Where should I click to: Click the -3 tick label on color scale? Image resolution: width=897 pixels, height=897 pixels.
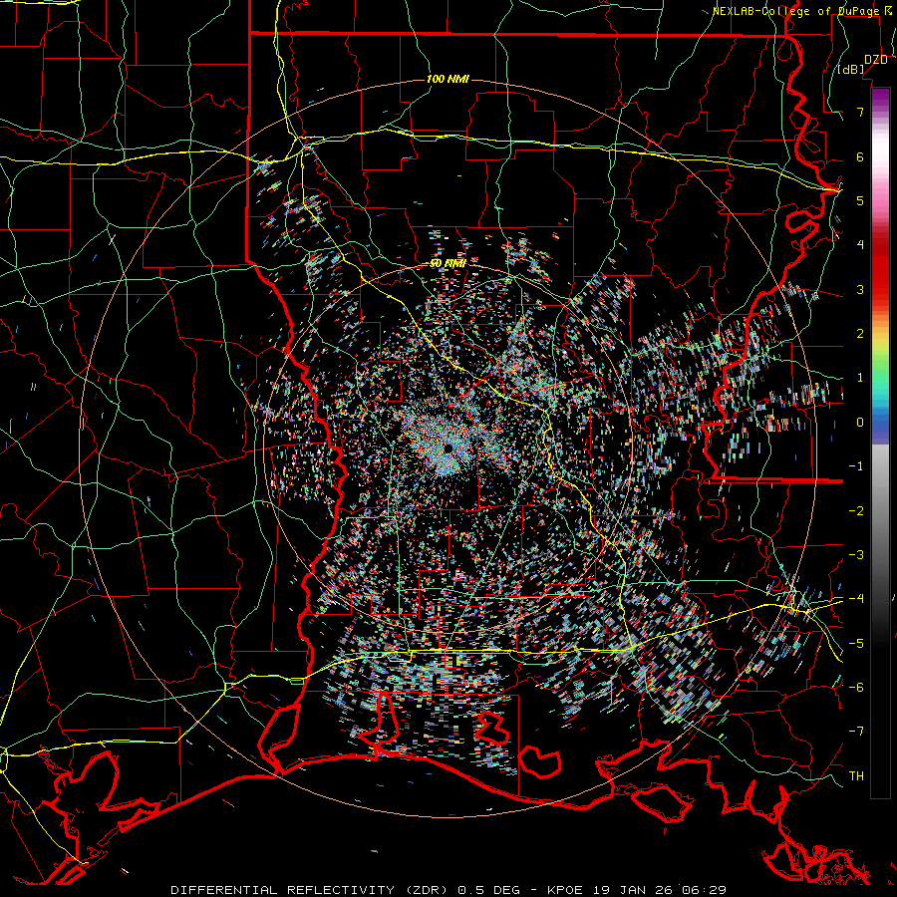coord(856,555)
